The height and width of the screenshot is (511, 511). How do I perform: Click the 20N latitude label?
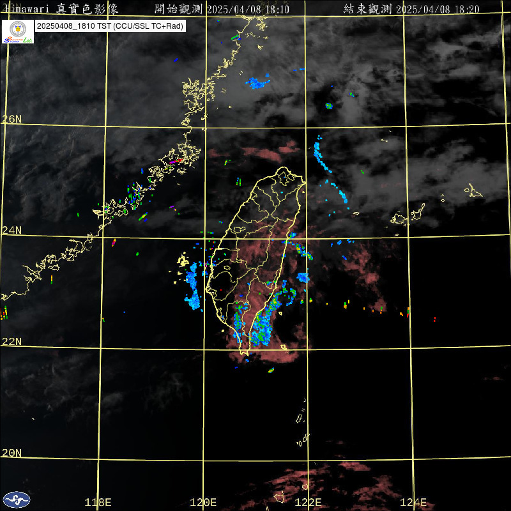(11, 453)
